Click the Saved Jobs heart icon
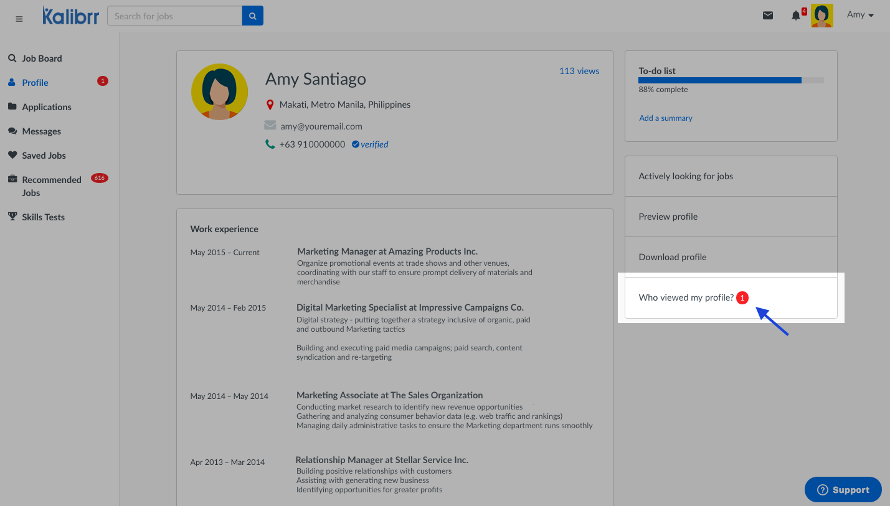Image resolution: width=890 pixels, height=506 pixels. tap(12, 155)
